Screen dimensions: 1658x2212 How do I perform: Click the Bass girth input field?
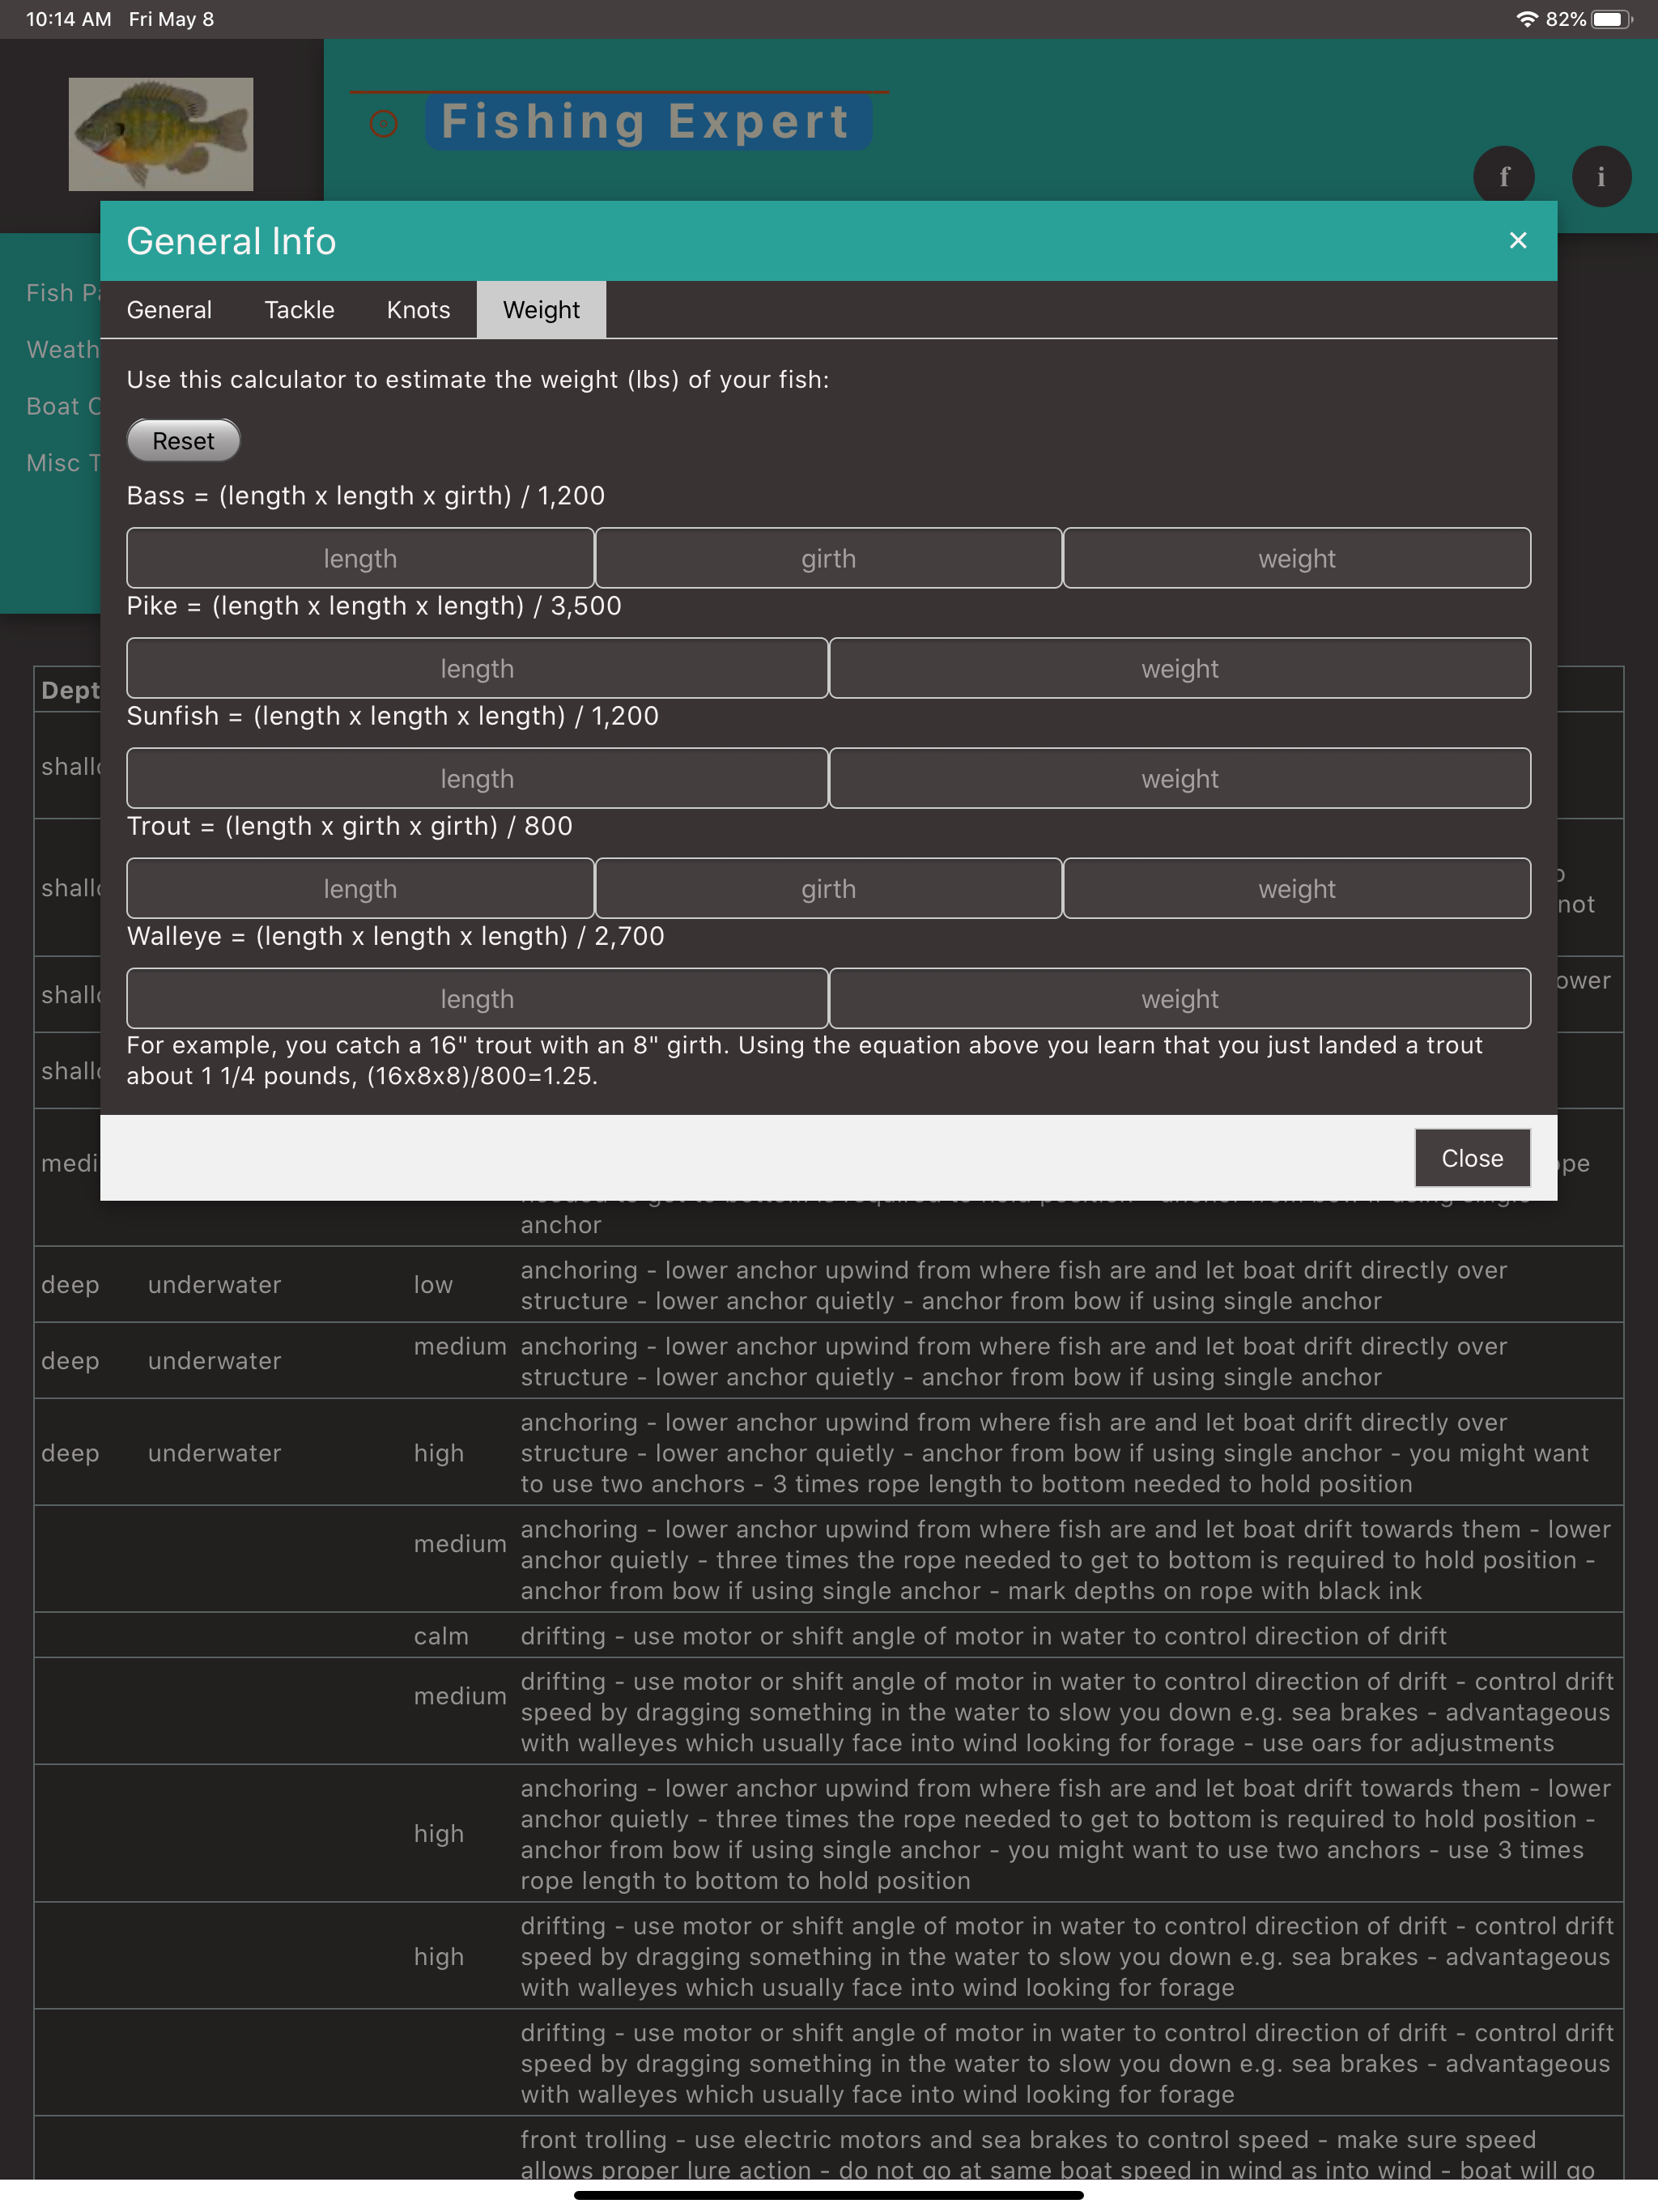pos(828,558)
